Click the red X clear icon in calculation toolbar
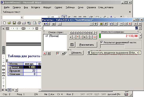 click(130, 24)
